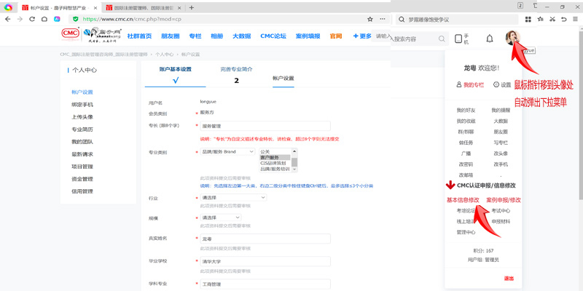The width and height of the screenshot is (583, 291).
Task: Open 信用管理 in the sidebar
Action: 82,191
